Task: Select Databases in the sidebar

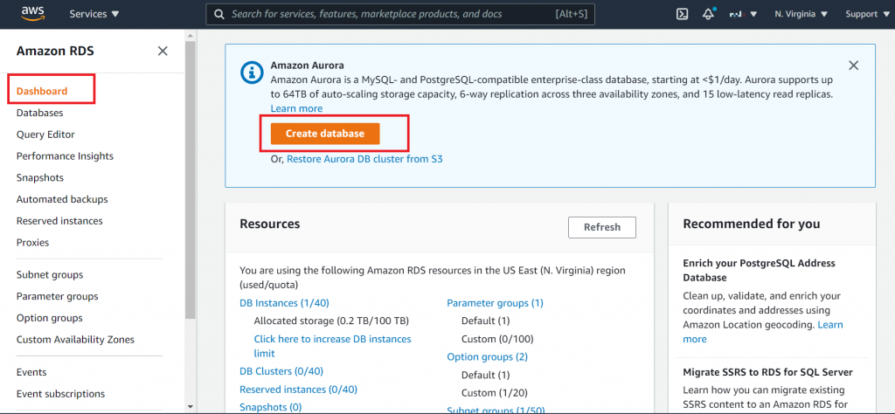Action: tap(39, 113)
